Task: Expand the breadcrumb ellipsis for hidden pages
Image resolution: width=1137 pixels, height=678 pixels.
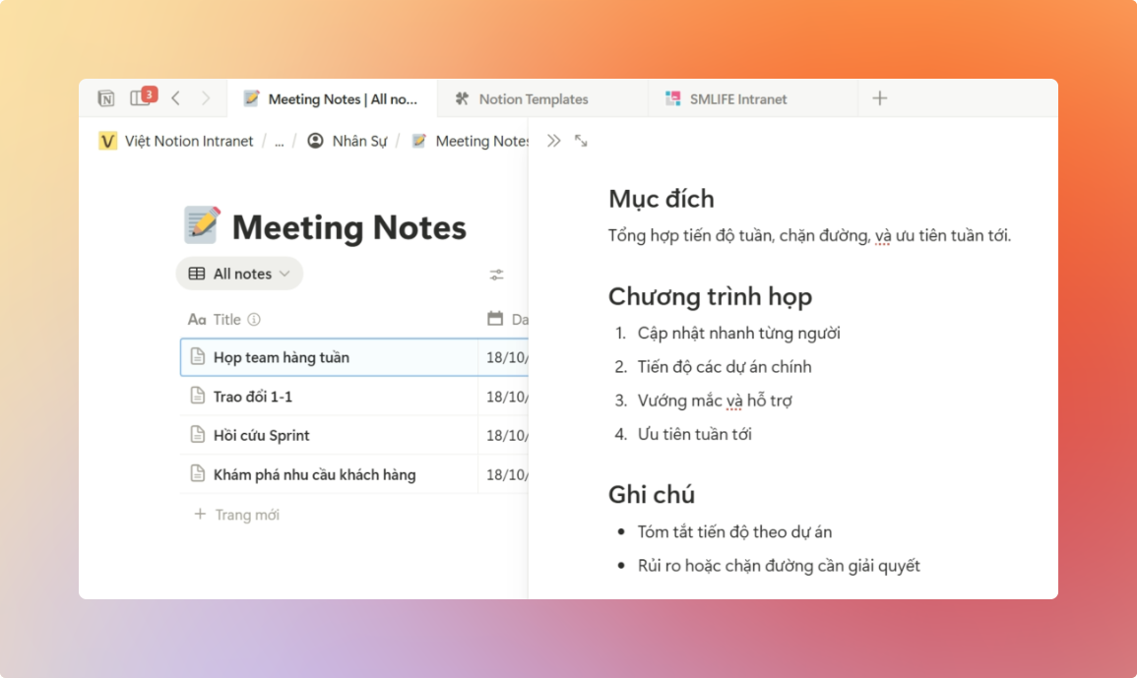Action: [x=279, y=142]
